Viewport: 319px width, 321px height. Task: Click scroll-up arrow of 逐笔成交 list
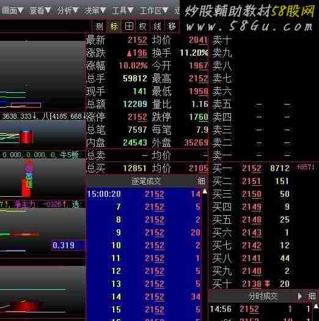tap(205, 191)
